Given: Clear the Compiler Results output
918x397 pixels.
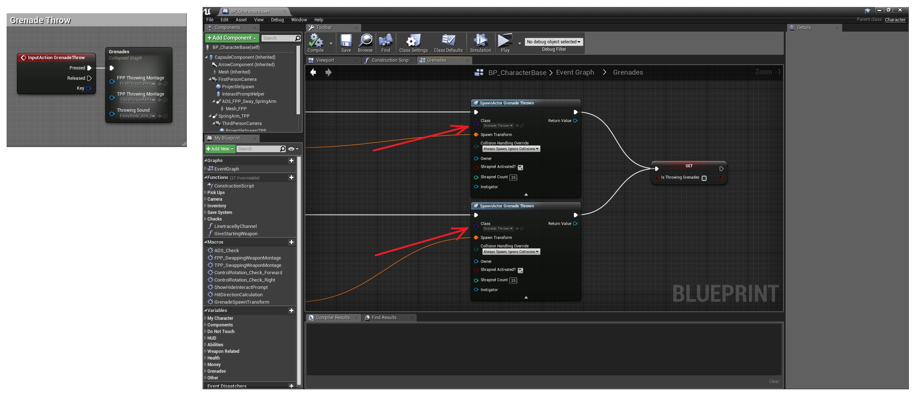Looking at the screenshot, I should pos(774,381).
